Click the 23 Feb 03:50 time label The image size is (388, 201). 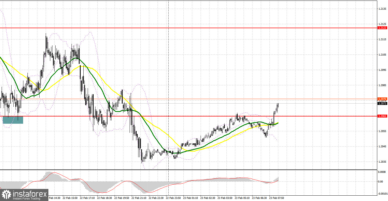point(225,198)
